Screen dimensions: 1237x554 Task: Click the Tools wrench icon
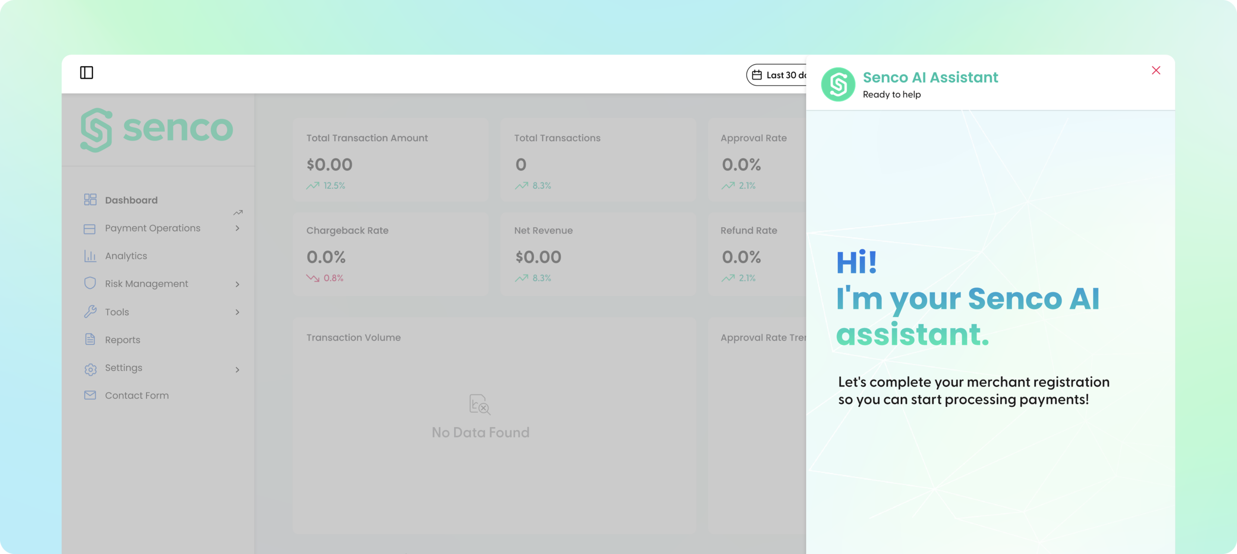coord(90,312)
